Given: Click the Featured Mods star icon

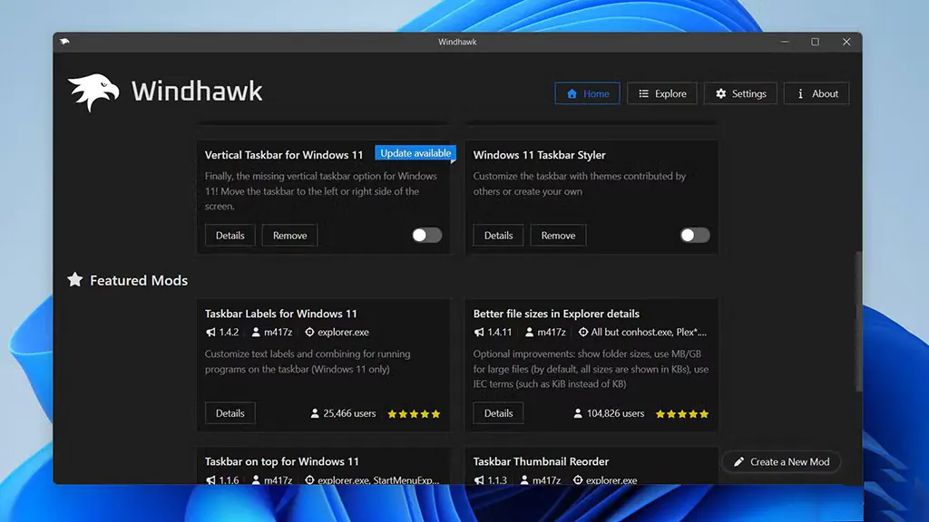Looking at the screenshot, I should pos(73,280).
